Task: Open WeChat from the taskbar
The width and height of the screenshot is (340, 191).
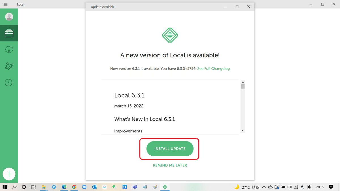Action: coord(114,187)
